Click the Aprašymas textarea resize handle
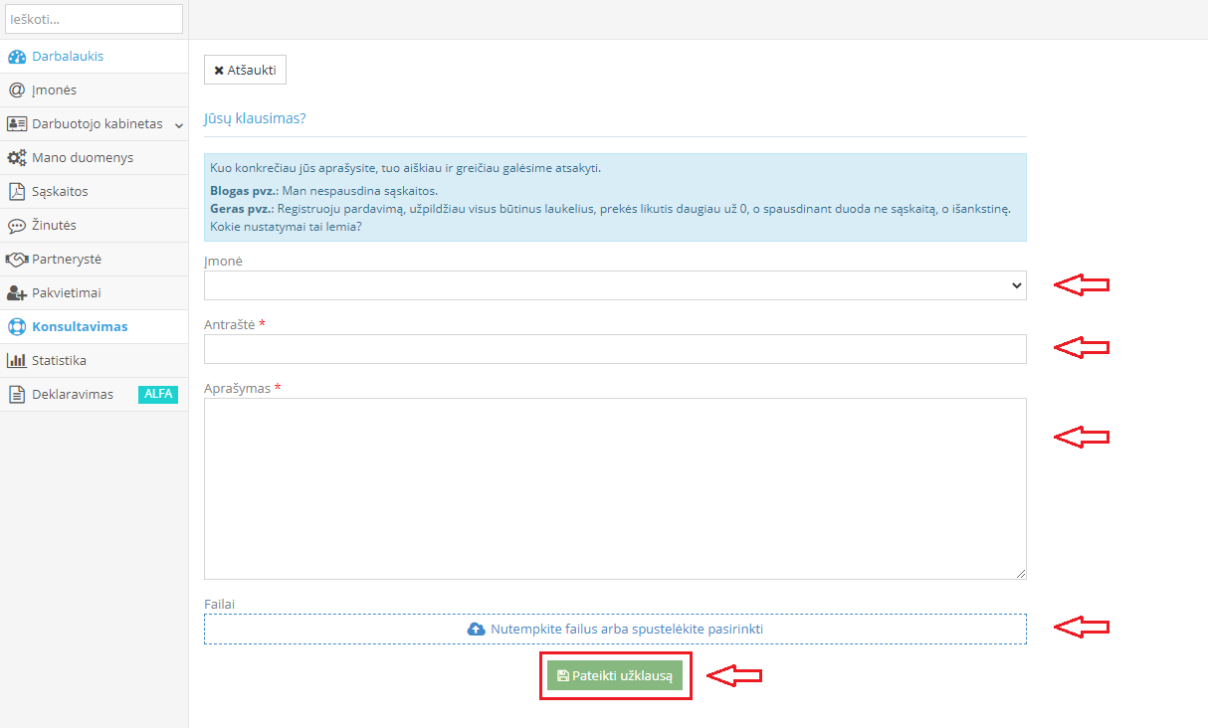The height and width of the screenshot is (728, 1208). point(1020,574)
